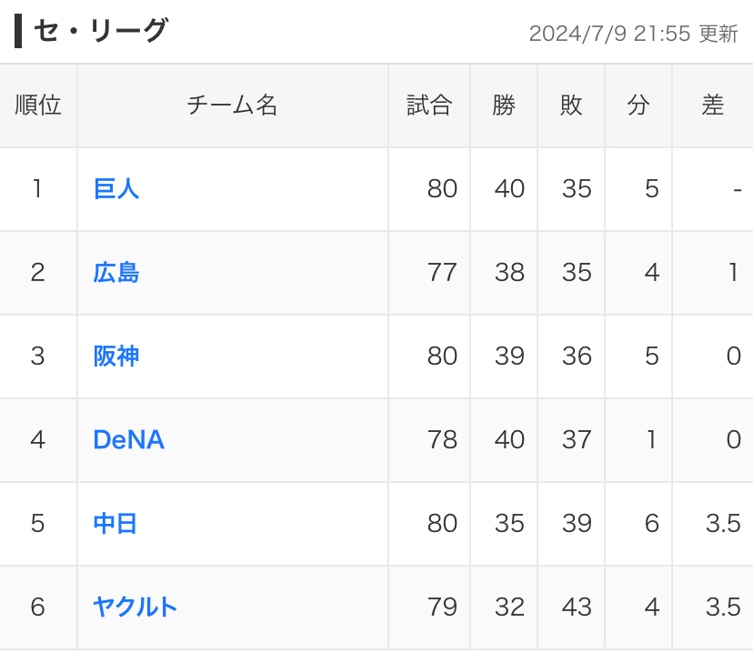Click the 分 column header

pos(638,105)
